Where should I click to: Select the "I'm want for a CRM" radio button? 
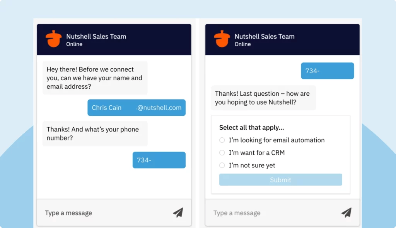coord(222,152)
